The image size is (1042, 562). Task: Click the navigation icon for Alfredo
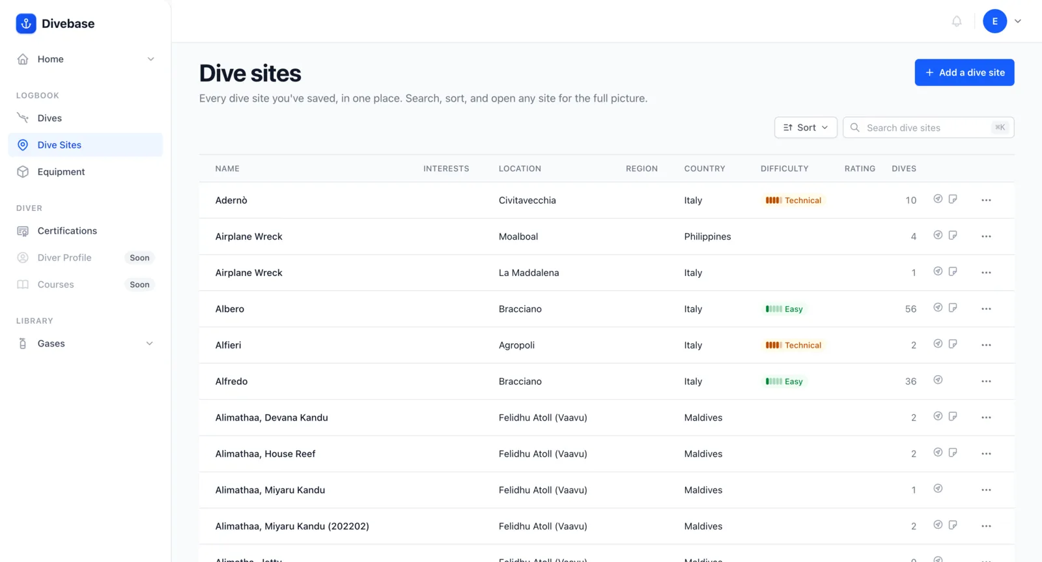click(938, 380)
